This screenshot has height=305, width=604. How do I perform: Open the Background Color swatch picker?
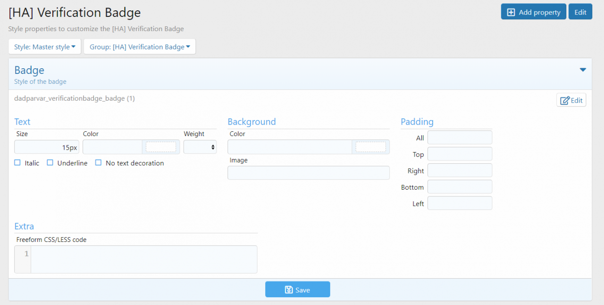click(x=370, y=147)
